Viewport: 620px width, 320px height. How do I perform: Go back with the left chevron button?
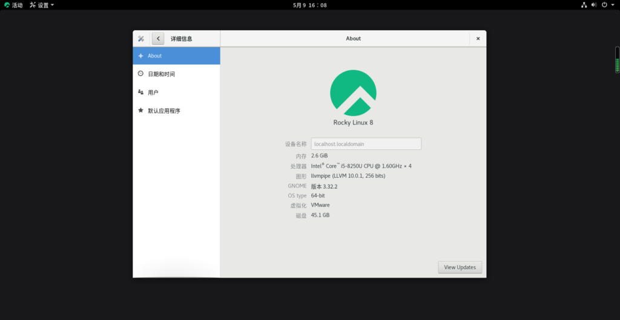pyautogui.click(x=158, y=38)
